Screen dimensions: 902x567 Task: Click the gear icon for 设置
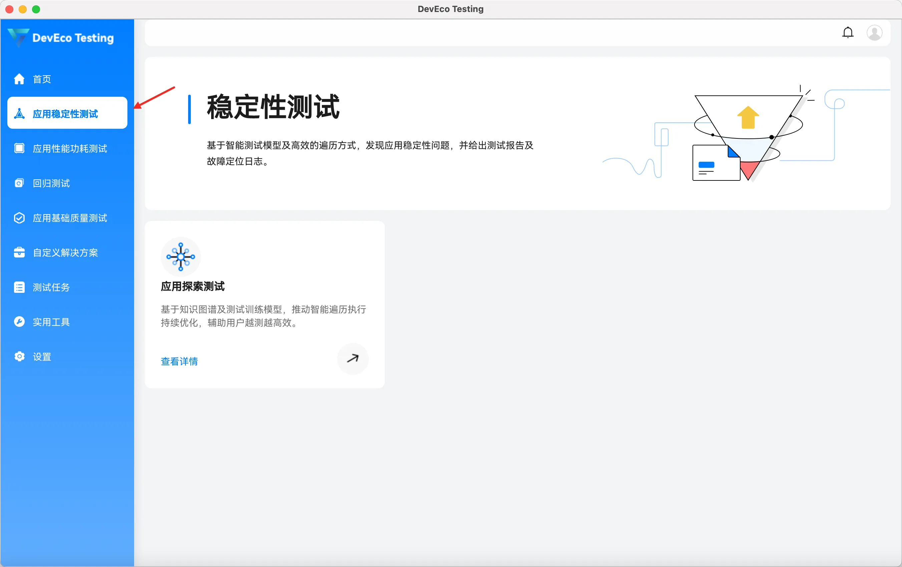pyautogui.click(x=19, y=356)
